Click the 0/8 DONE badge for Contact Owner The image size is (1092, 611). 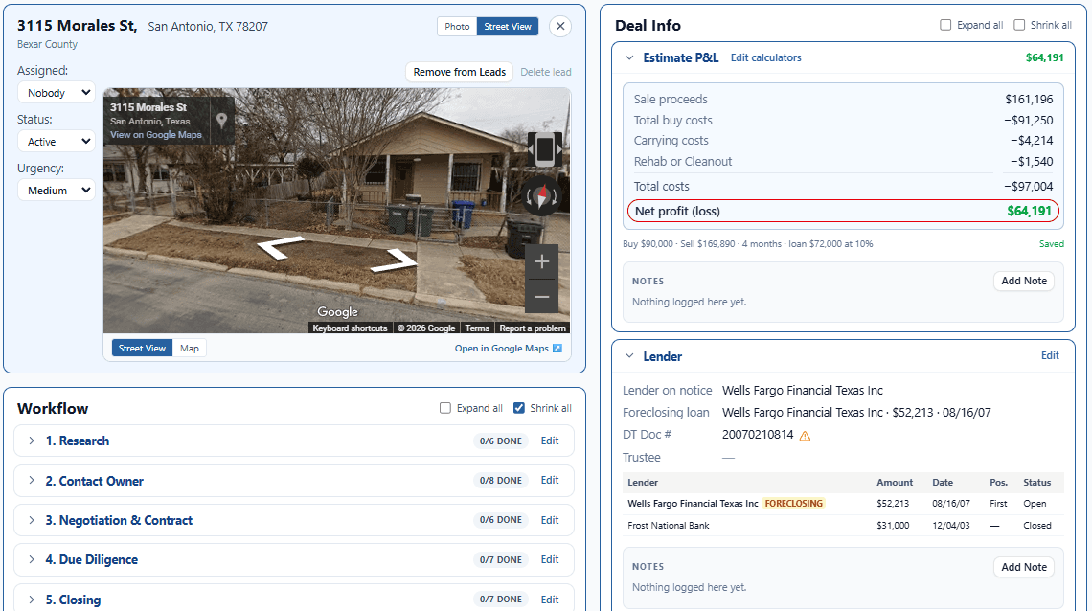(501, 480)
